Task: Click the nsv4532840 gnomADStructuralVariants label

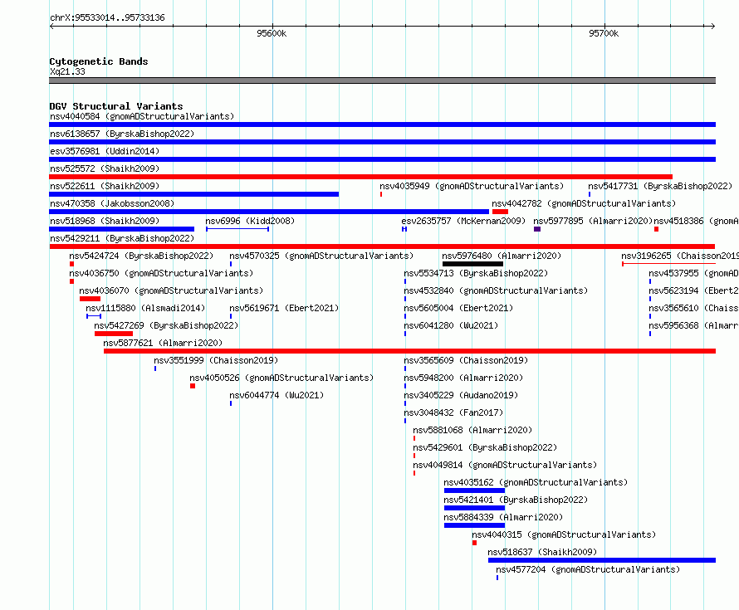Action: 496,290
